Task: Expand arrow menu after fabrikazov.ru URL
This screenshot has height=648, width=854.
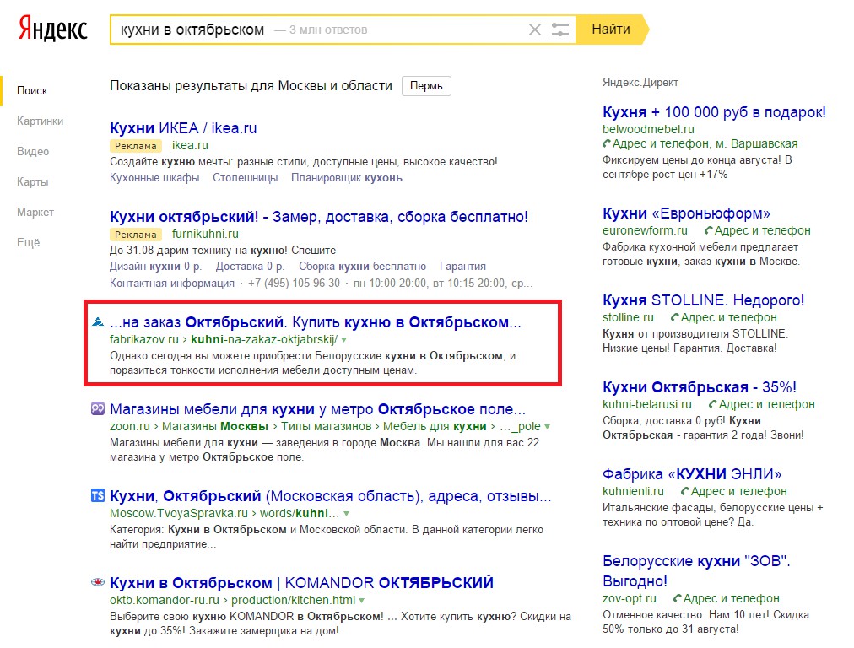Action: pyautogui.click(x=344, y=339)
